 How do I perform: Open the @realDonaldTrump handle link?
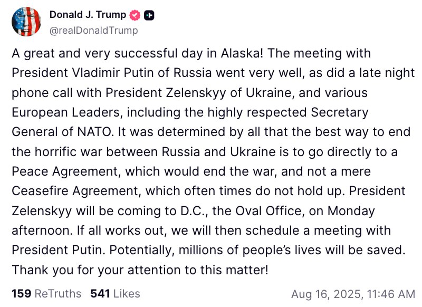click(93, 30)
